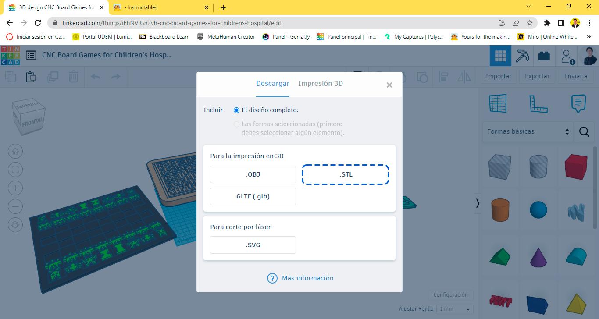Switch to the Instructables browser tab
Viewport: 599px width, 319px height.
161,7
